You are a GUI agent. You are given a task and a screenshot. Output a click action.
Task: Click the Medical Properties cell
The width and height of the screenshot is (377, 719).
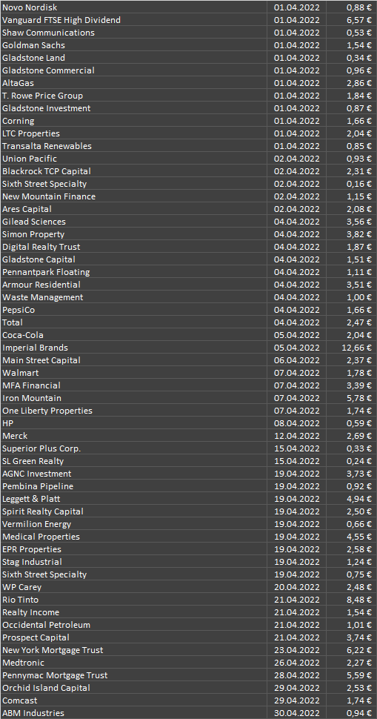click(x=134, y=537)
